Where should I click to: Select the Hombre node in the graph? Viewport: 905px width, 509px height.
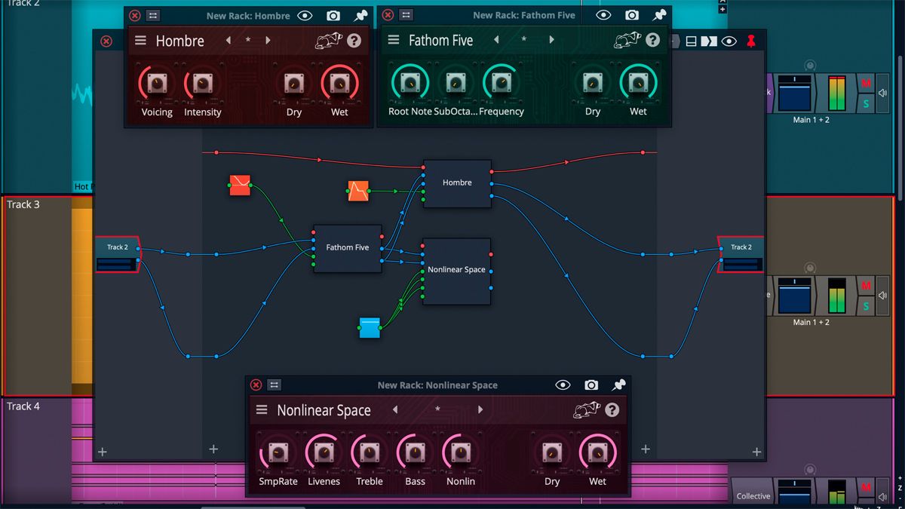[456, 182]
